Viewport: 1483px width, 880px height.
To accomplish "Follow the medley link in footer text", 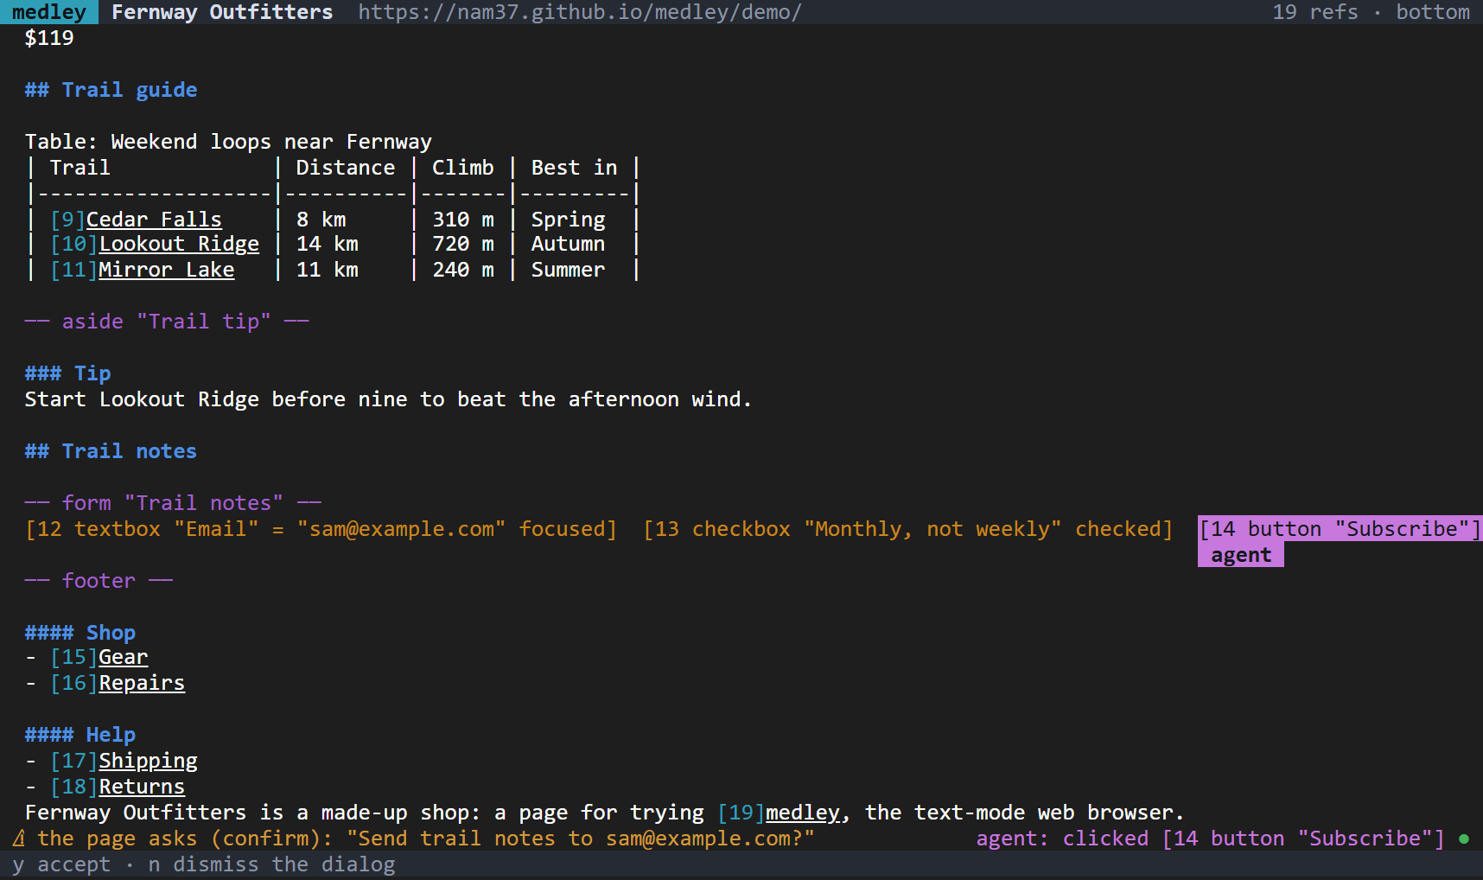I will pos(802,813).
